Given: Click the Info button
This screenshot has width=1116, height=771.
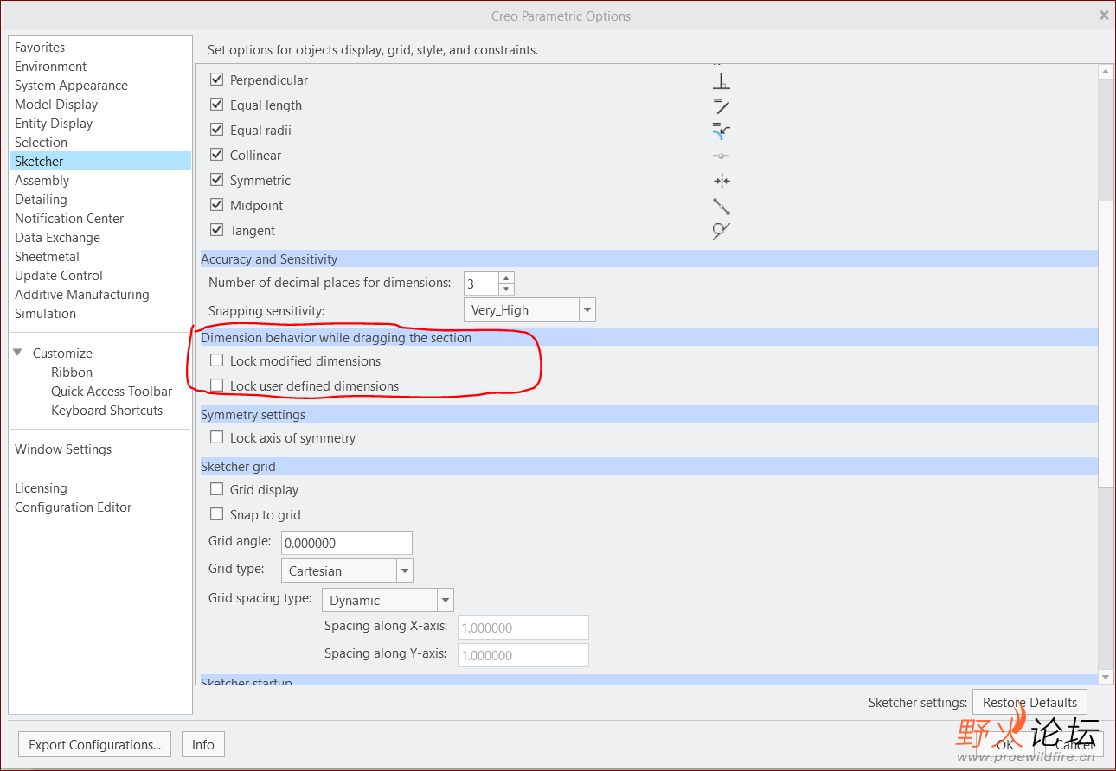Looking at the screenshot, I should point(203,745).
